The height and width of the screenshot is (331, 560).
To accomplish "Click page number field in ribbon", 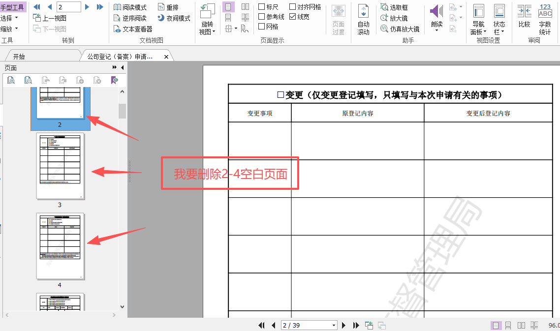I will pos(68,7).
